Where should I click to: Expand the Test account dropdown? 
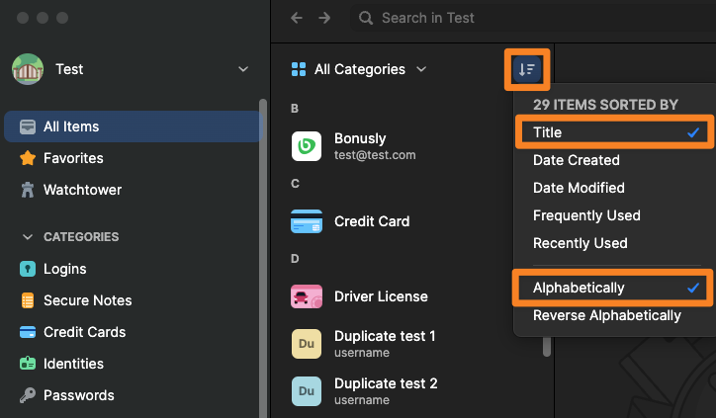pos(243,69)
